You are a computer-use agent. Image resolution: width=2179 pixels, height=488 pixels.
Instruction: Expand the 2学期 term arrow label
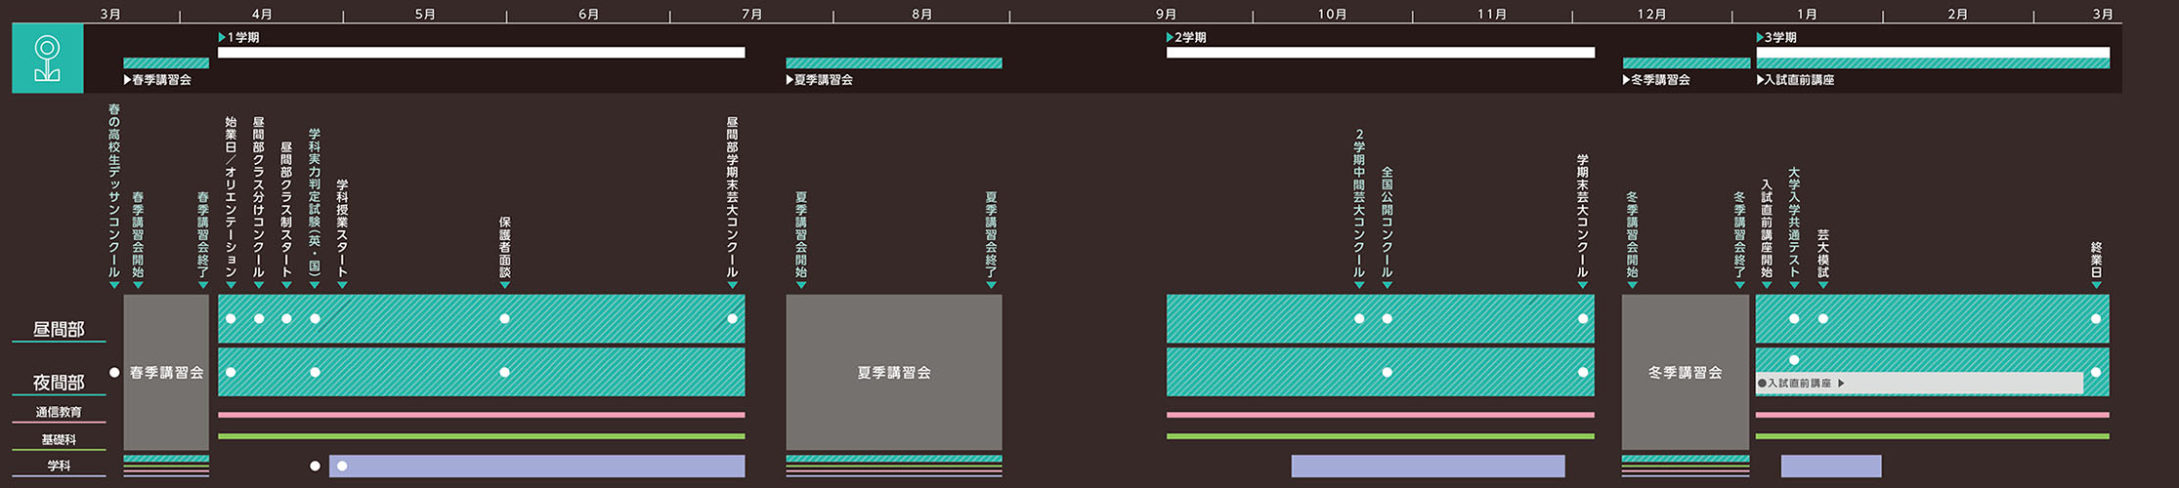tap(1186, 37)
